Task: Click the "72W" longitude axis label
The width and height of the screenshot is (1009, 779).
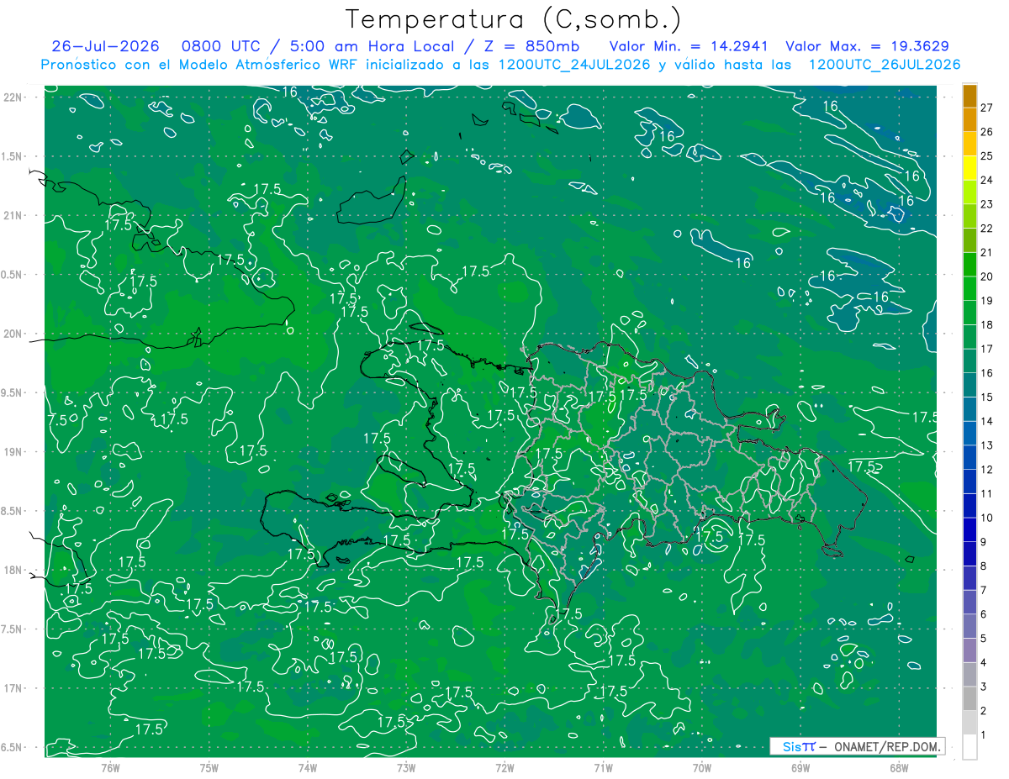Action: [x=504, y=767]
